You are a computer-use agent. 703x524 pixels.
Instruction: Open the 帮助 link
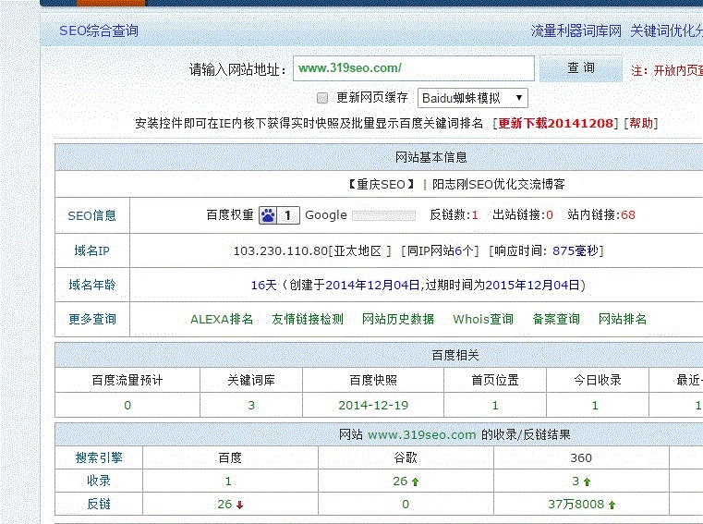point(641,123)
